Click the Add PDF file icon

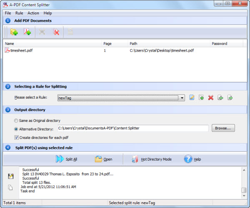click(x=27, y=32)
